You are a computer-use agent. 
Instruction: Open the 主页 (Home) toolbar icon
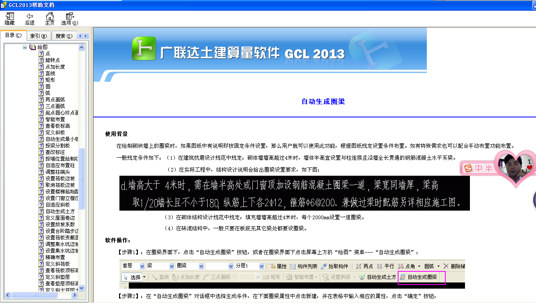coord(50,18)
